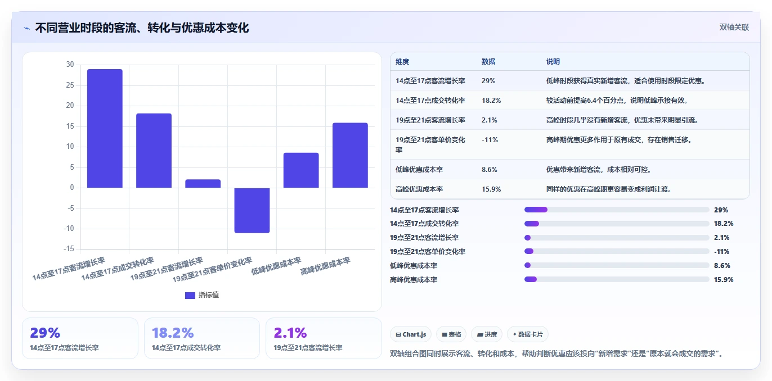
Task: Click table cell 14点至17点客流增长率
Action: coord(430,81)
